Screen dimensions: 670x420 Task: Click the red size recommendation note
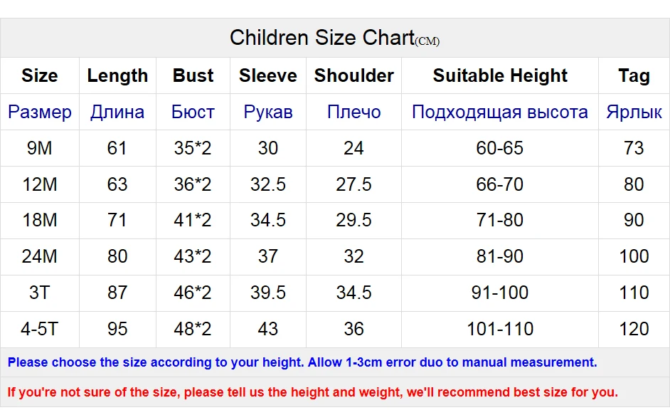coord(312,392)
